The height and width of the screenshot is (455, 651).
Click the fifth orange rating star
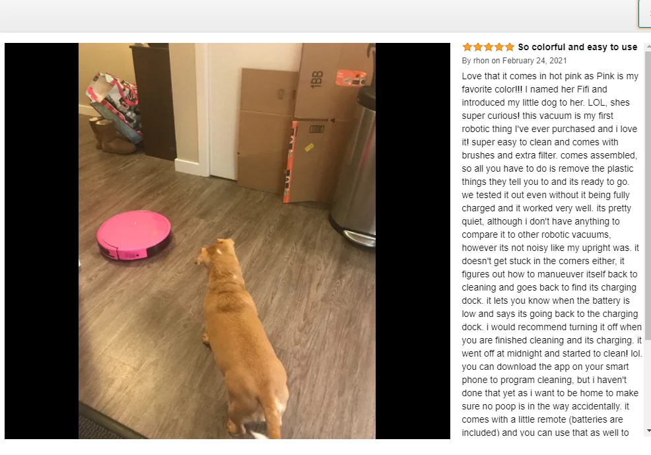tap(510, 47)
